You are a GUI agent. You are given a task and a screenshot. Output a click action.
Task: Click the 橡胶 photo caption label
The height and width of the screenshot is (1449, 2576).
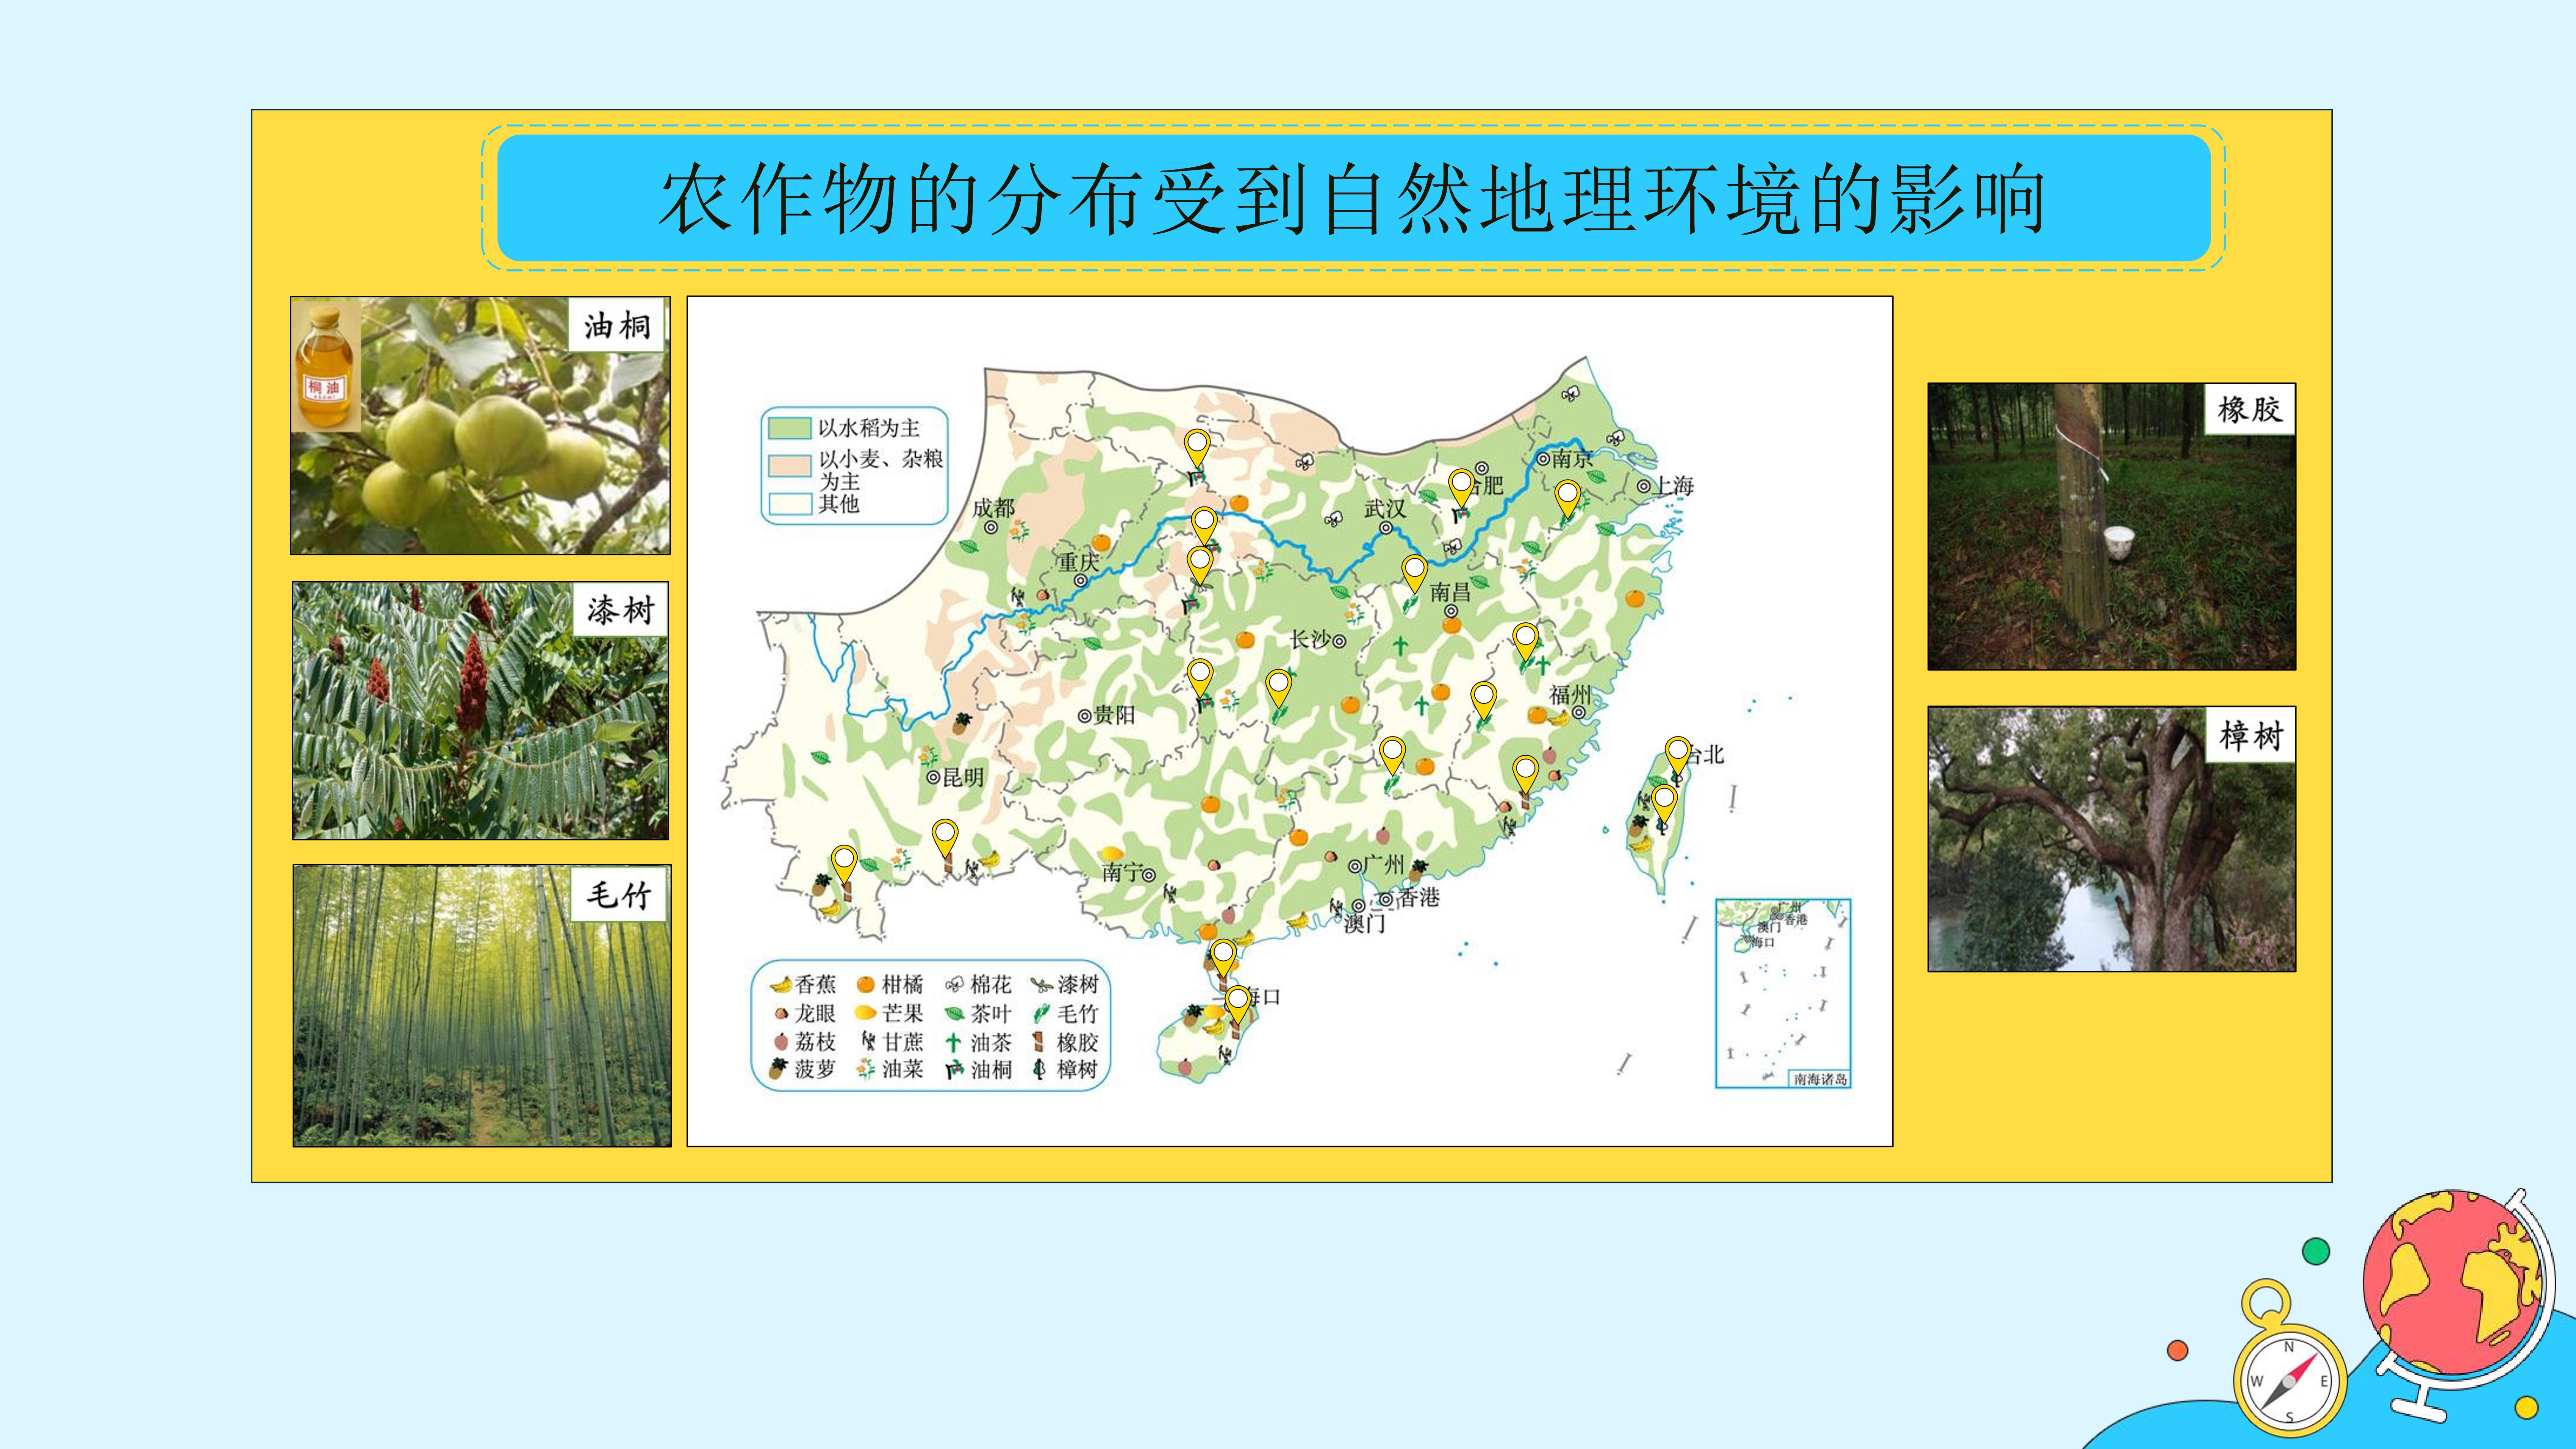tap(2250, 409)
